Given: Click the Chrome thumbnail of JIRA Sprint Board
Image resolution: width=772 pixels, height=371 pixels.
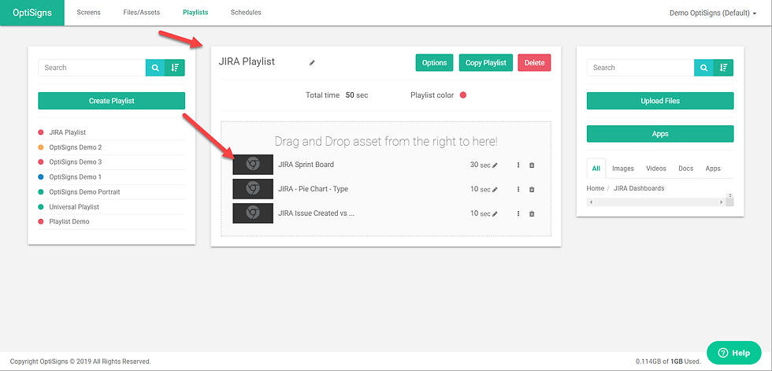Looking at the screenshot, I should 253,165.
